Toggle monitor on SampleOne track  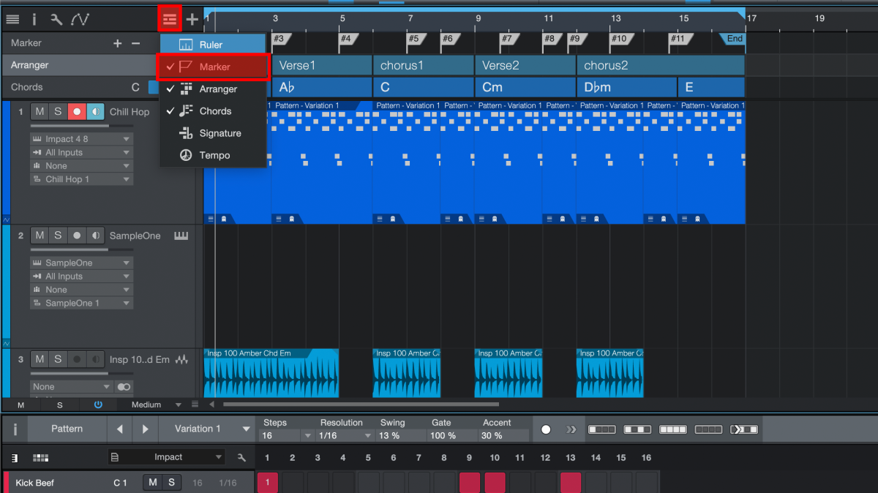click(96, 236)
